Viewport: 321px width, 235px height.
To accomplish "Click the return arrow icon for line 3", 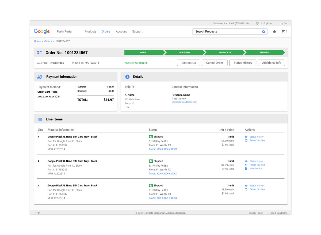I will pyautogui.click(x=246, y=189).
